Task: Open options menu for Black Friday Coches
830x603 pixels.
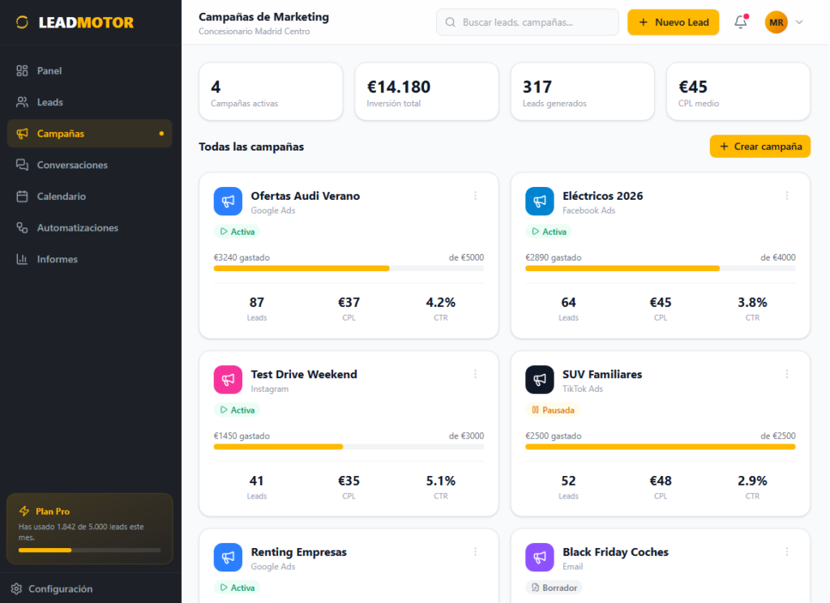Action: pyautogui.click(x=787, y=552)
